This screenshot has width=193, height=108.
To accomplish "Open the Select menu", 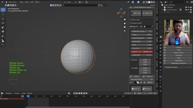I will tap(27, 2).
